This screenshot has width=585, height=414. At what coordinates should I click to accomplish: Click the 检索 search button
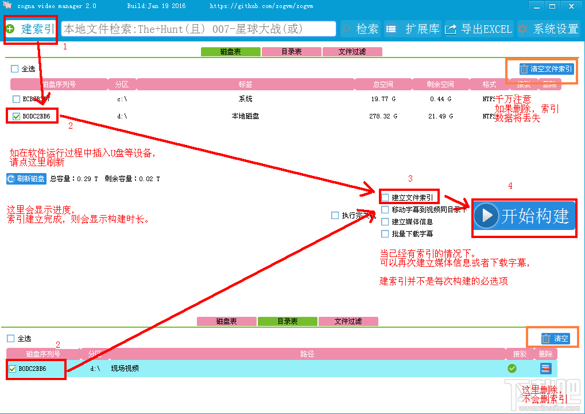click(361, 29)
